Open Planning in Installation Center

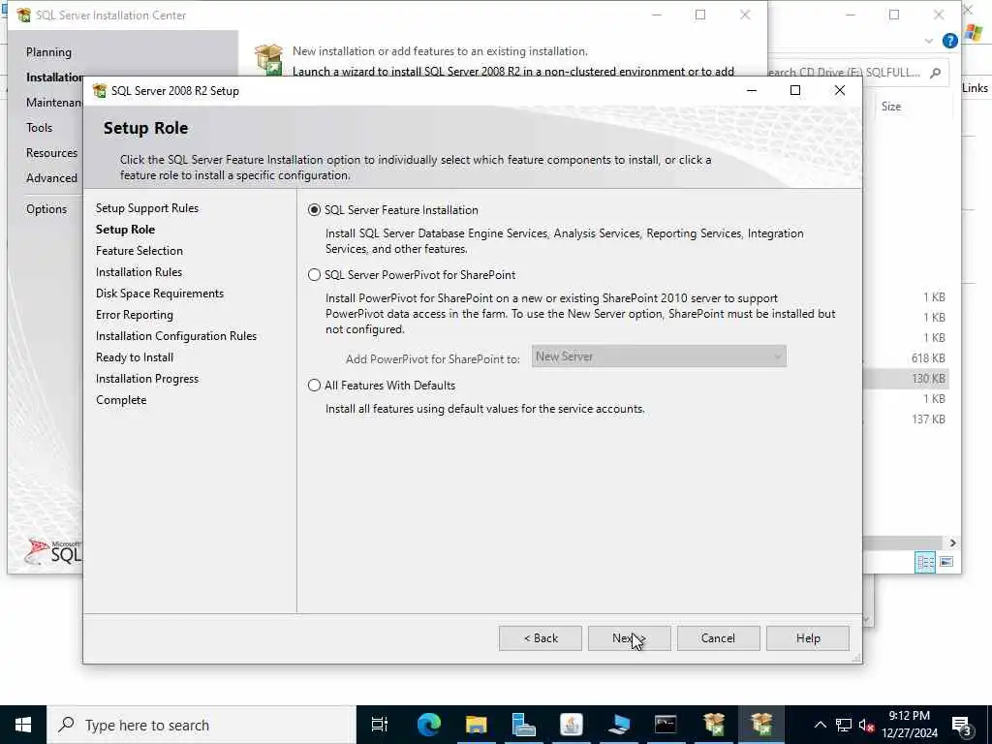[x=48, y=52]
